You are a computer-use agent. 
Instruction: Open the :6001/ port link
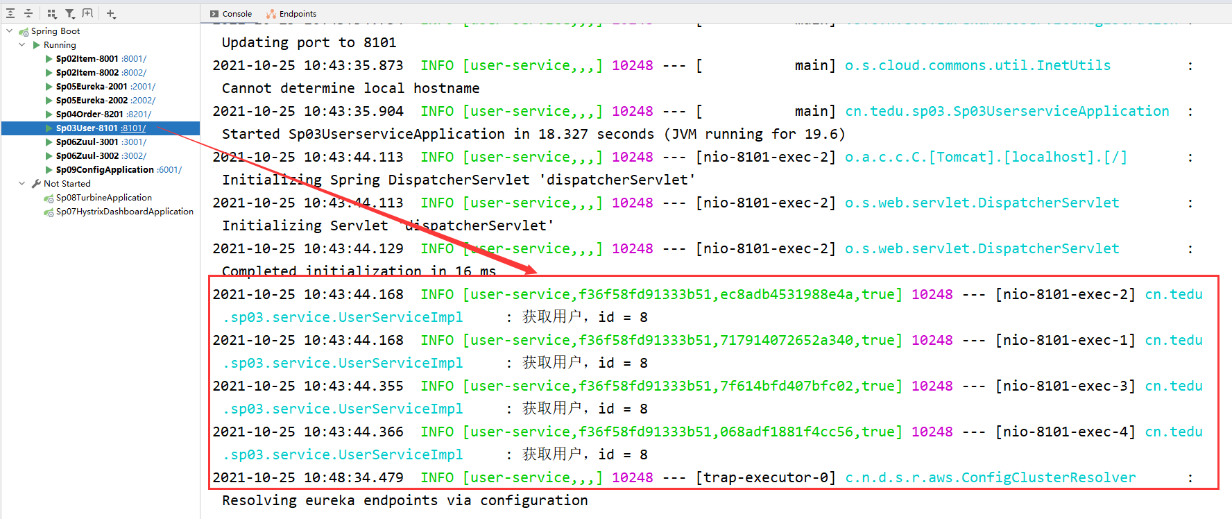(x=169, y=170)
